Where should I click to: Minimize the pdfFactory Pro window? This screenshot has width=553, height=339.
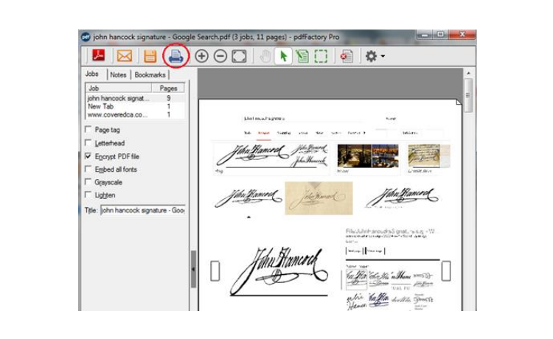[425, 35]
